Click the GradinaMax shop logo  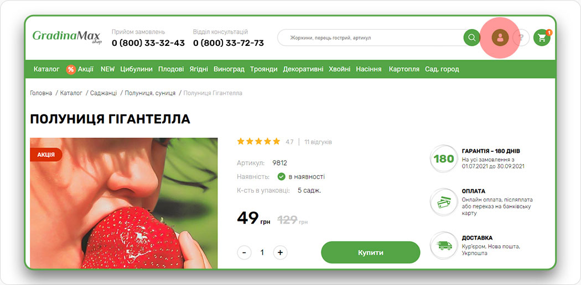click(67, 36)
